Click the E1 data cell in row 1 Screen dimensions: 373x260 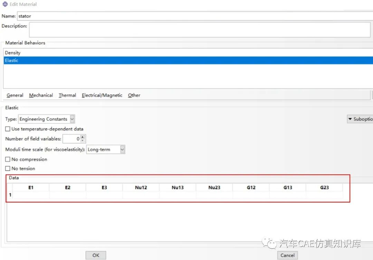31,195
